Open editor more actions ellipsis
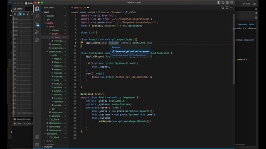The width and height of the screenshot is (266, 149). pyautogui.click(x=231, y=7)
